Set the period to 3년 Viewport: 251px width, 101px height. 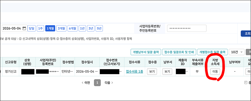91,28
